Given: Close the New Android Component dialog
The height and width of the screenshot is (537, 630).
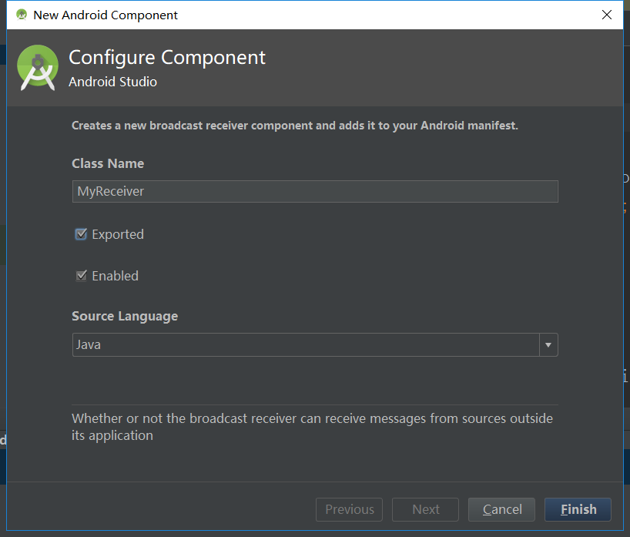Looking at the screenshot, I should click(x=607, y=15).
